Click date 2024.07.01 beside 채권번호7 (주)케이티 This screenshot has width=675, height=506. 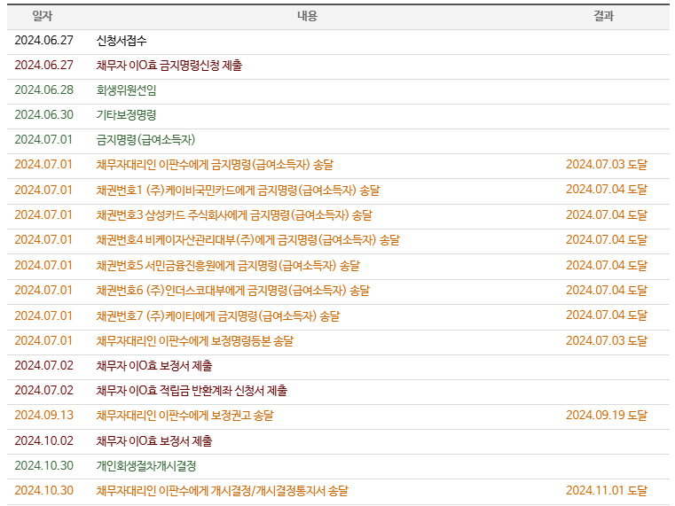43,316
